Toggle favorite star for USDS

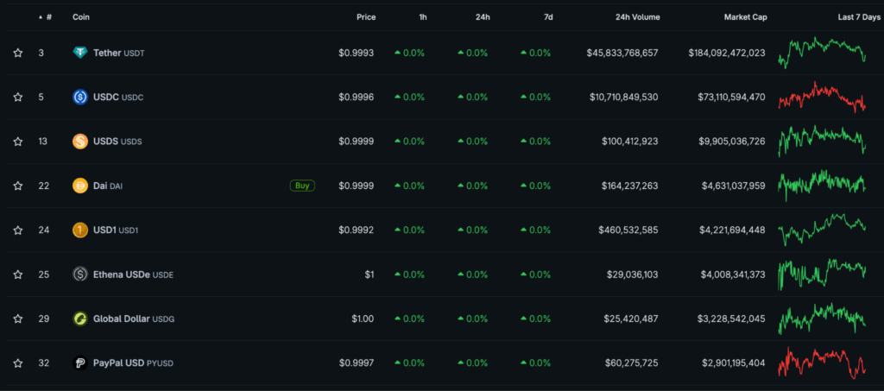(18, 142)
